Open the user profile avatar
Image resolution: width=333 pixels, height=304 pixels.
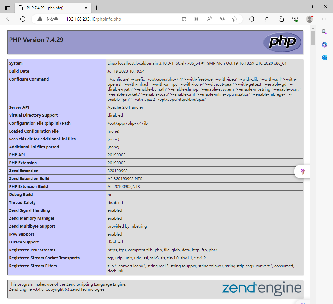[x=310, y=19]
